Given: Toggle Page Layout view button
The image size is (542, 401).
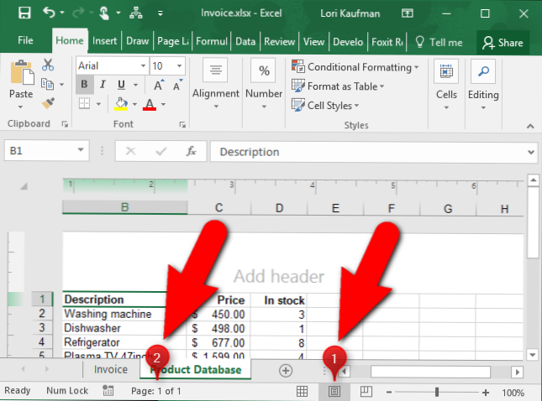Looking at the screenshot, I should (x=334, y=392).
